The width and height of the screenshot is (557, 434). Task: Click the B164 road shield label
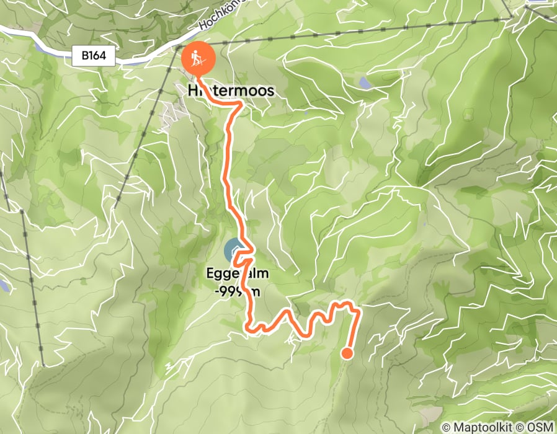[94, 56]
